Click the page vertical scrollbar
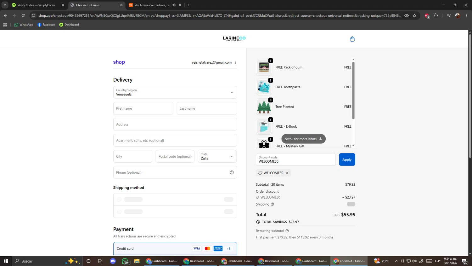 tap(470, 96)
